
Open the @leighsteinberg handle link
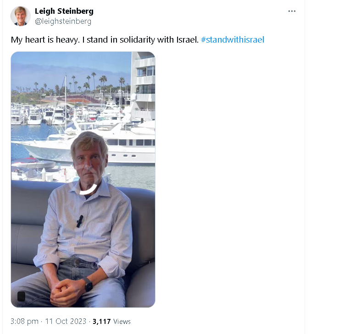(63, 22)
